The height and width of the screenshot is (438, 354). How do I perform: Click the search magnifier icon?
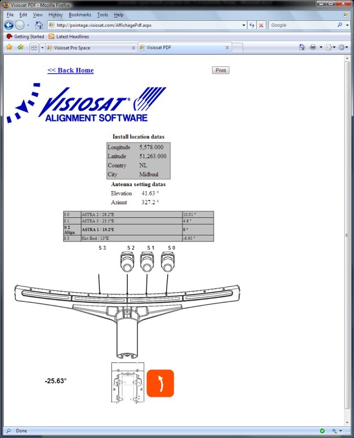point(340,25)
